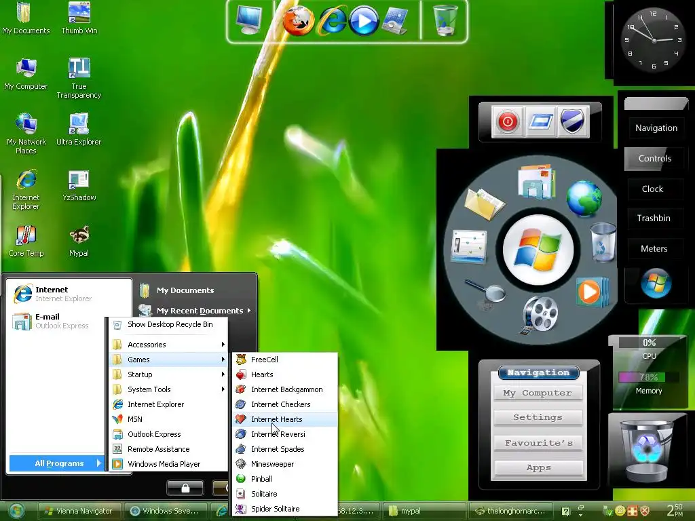
Task: Launch Firefox from the top dock
Action: pyautogui.click(x=299, y=21)
